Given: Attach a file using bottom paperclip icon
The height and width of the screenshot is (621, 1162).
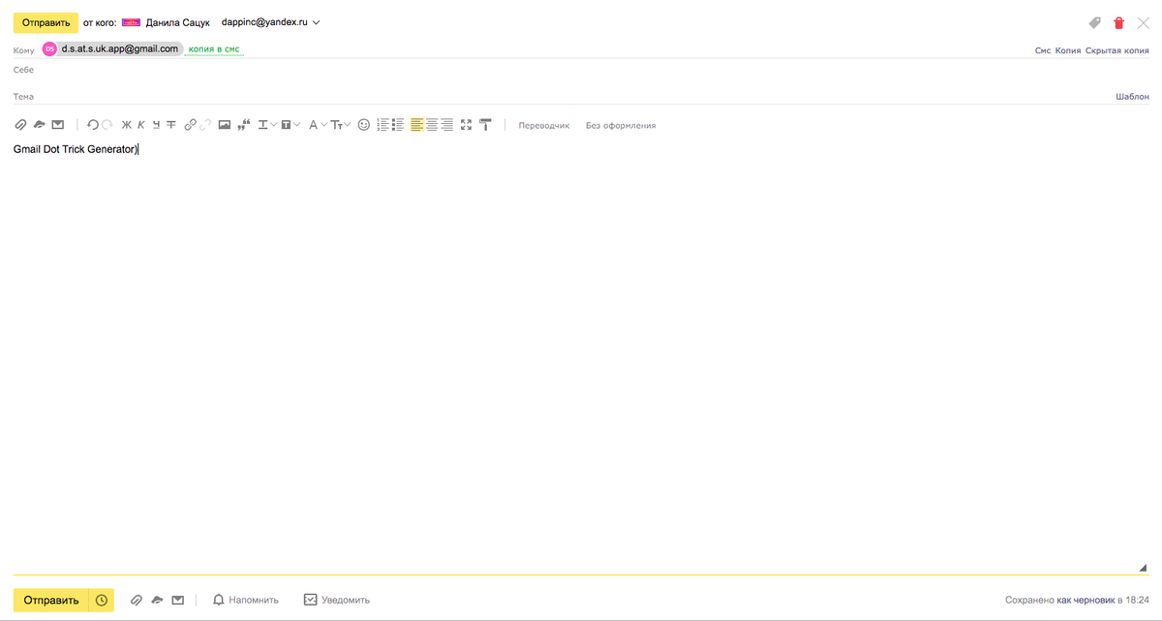Looking at the screenshot, I should pyautogui.click(x=137, y=601).
